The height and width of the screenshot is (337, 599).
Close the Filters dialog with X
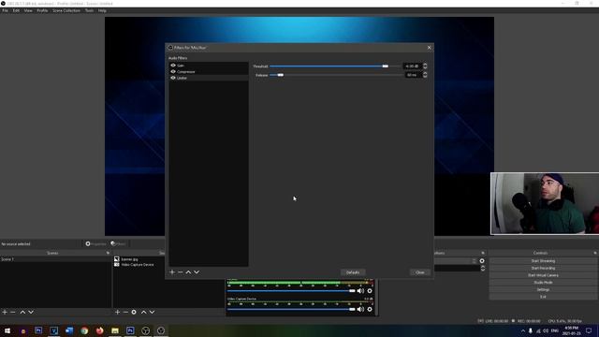(x=429, y=48)
